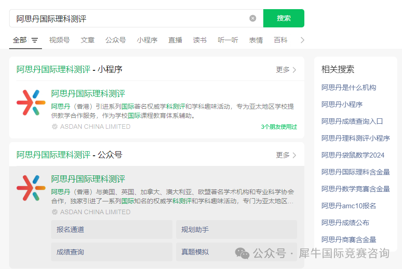The height and width of the screenshot is (269, 402).
Task: Expand 更多 for 小程序 results
Action: click(283, 69)
